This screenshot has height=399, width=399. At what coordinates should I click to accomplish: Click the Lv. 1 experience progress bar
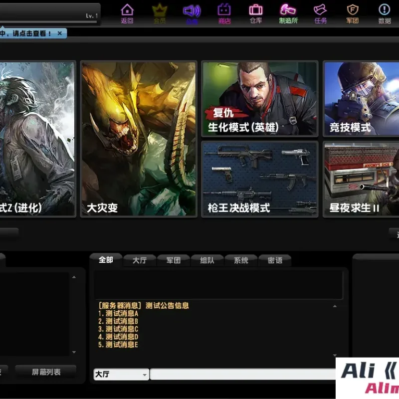(x=48, y=22)
